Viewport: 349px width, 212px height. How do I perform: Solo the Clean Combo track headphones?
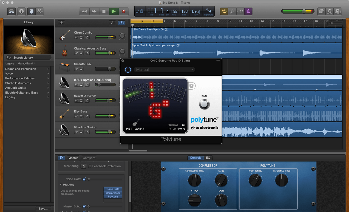pos(81,38)
